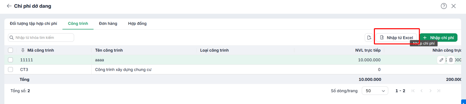Screen dimensions: 466x104
Task: Focus the keyword search input field
Action: tap(41, 38)
